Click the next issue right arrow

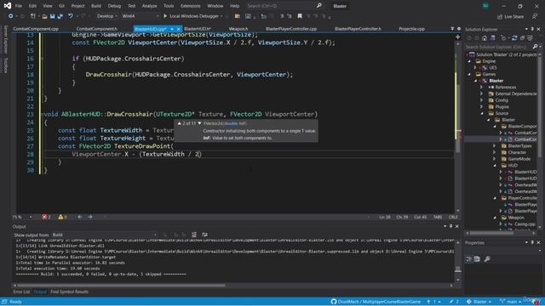coord(90,217)
